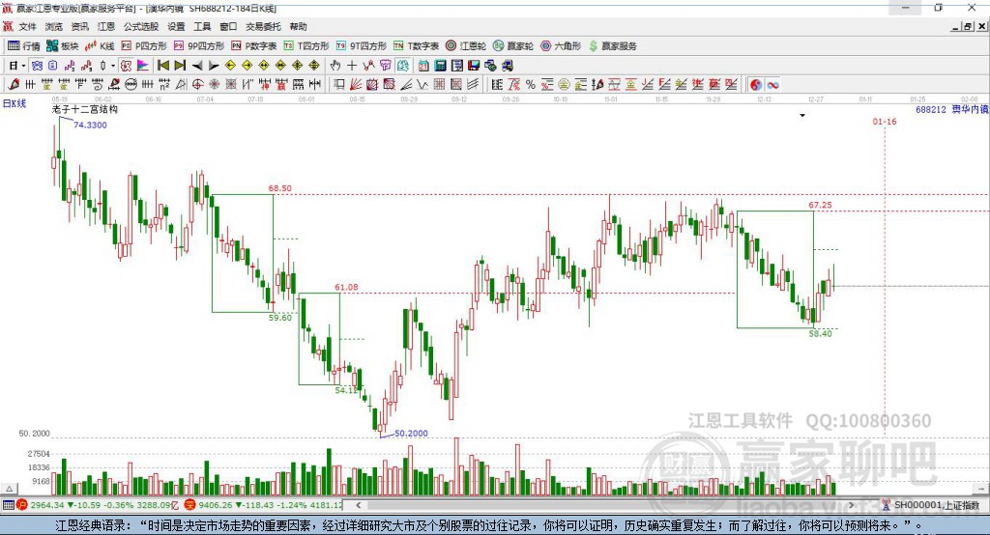Step chart left with black left arrow
Screen dimensions: 990x535
197,66
